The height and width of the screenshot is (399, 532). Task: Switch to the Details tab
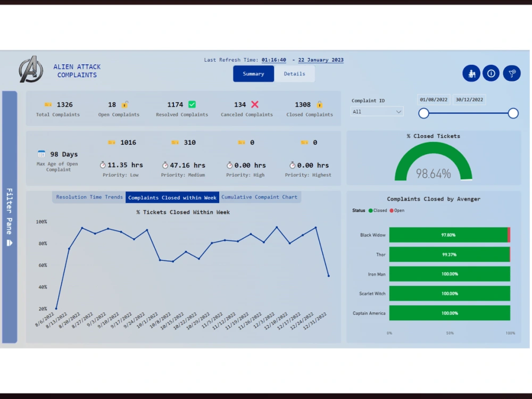click(x=295, y=74)
